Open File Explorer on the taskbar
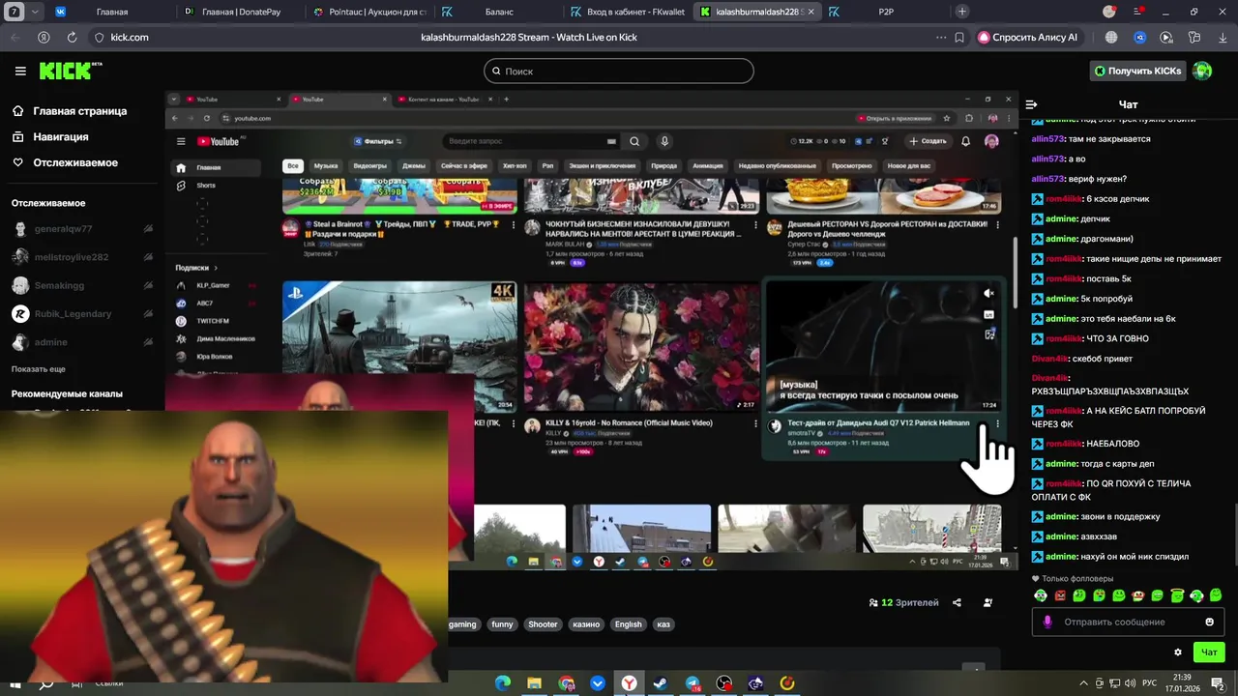 click(x=534, y=683)
